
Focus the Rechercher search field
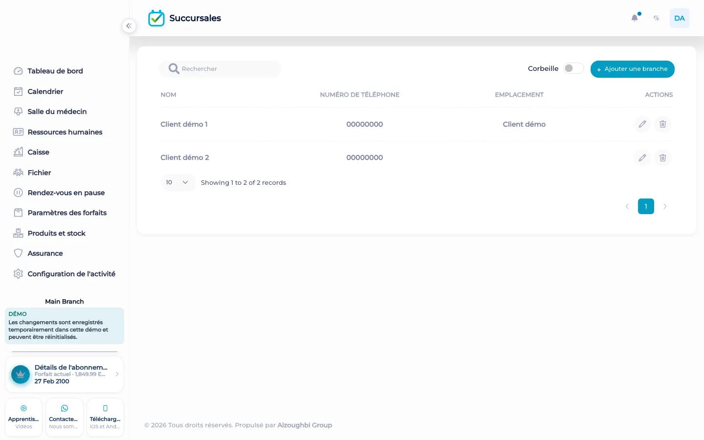point(220,69)
